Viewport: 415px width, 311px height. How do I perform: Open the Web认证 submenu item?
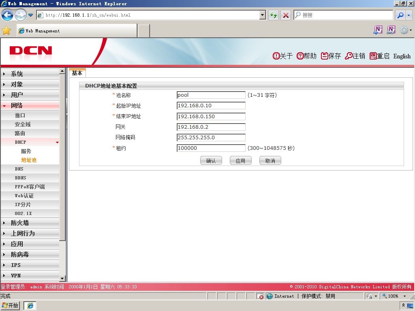click(30, 196)
